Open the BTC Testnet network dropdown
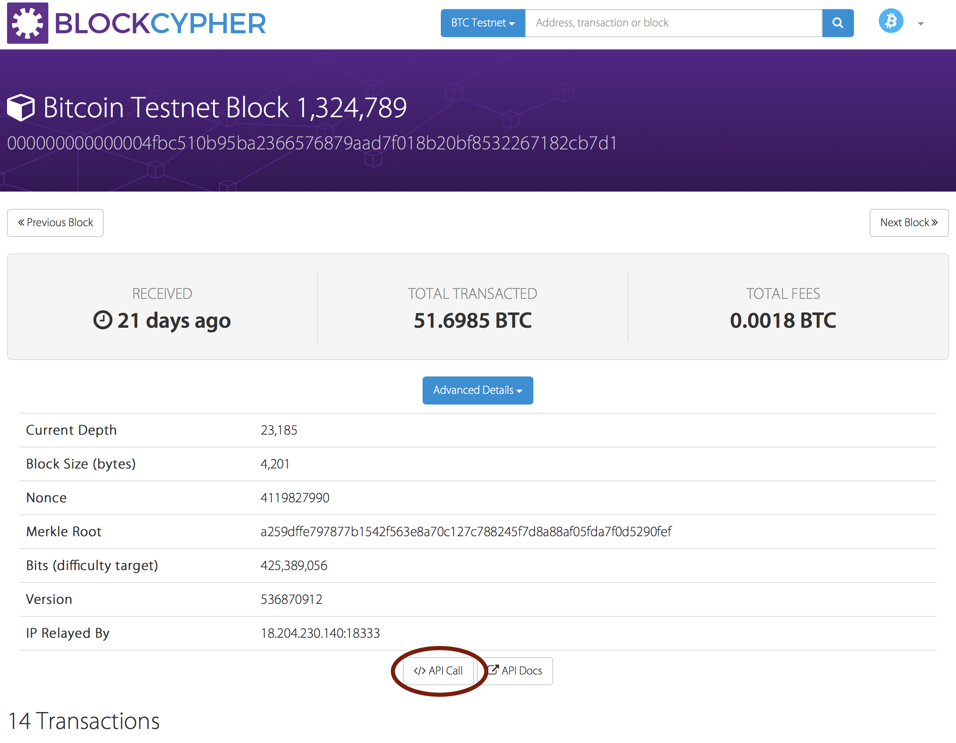The height and width of the screenshot is (743, 956). tap(483, 23)
